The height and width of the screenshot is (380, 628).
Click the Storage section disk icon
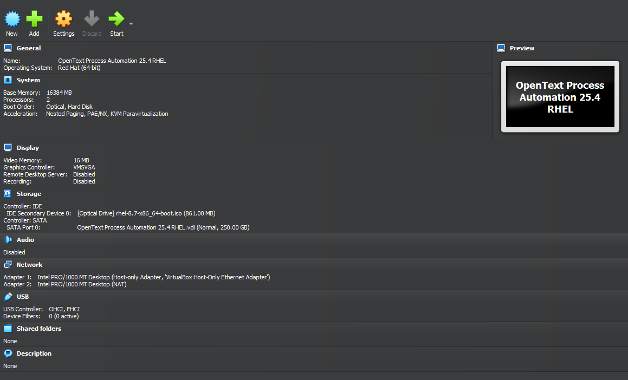[x=8, y=194]
